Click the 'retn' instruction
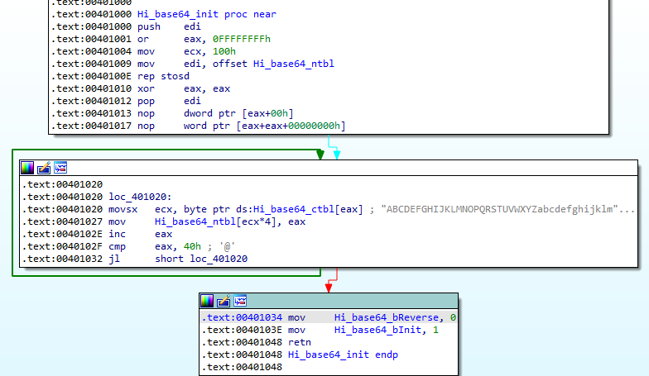This screenshot has height=376, width=649. tap(300, 342)
